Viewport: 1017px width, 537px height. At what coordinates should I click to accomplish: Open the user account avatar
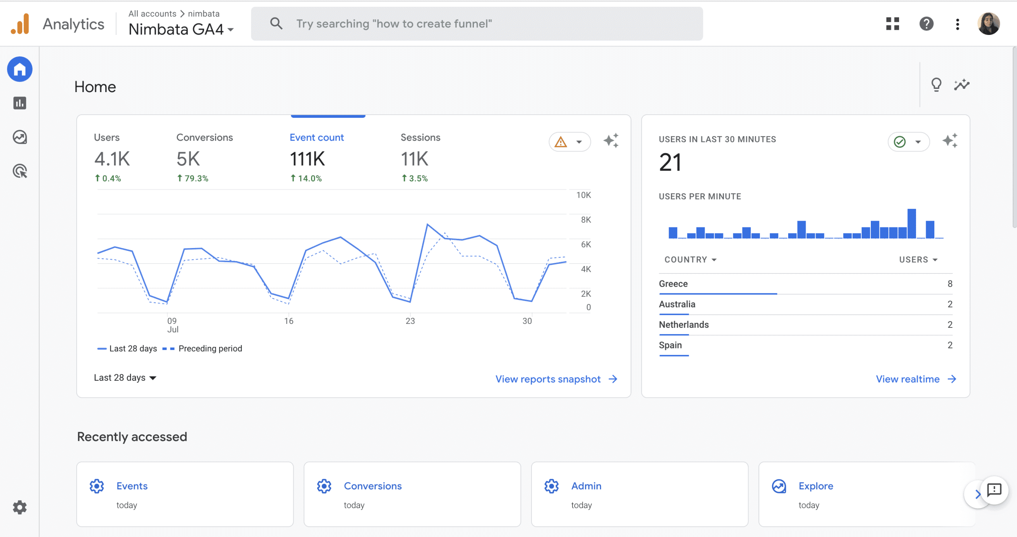point(988,24)
